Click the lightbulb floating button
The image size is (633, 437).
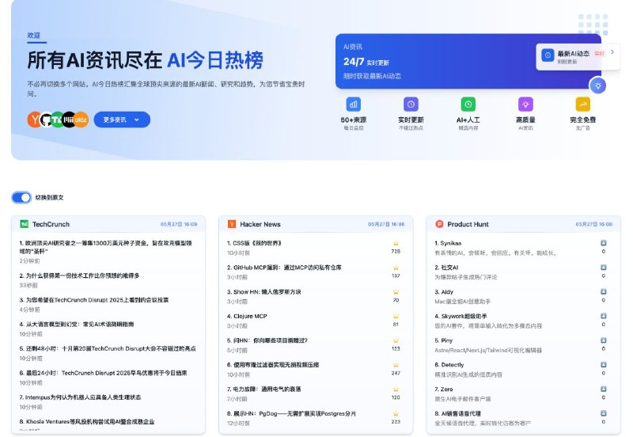pyautogui.click(x=597, y=85)
